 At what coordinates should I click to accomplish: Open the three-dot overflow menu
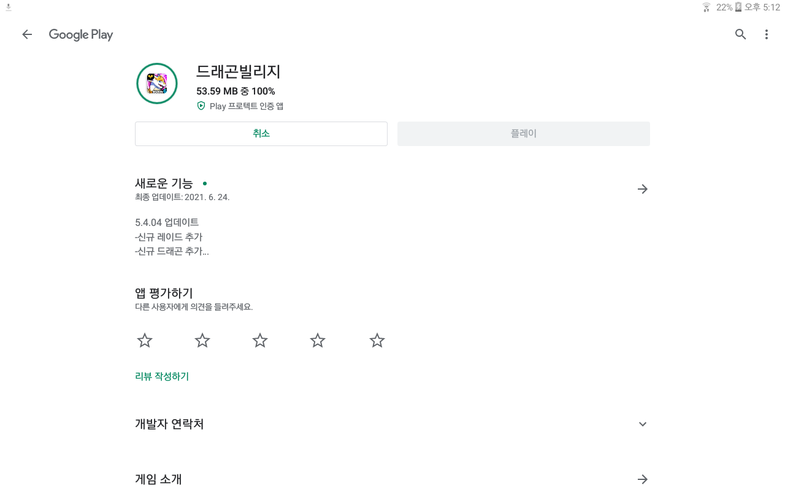coord(766,34)
